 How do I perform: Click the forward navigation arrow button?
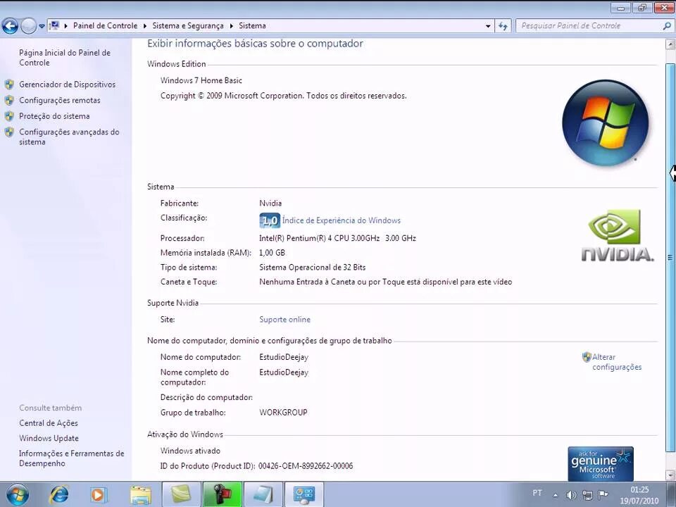point(28,26)
